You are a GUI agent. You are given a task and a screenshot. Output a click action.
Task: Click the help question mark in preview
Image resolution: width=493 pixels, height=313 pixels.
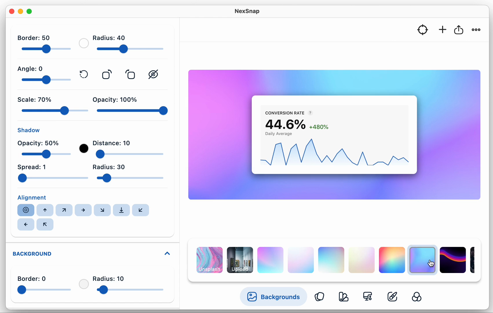(x=310, y=113)
